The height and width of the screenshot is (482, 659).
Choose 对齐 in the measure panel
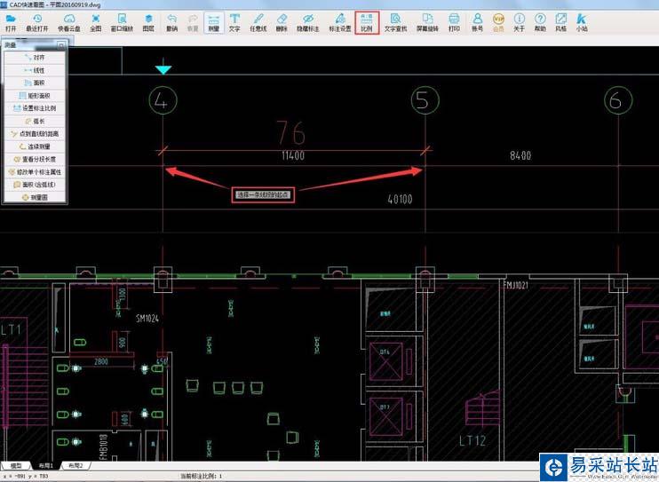click(x=36, y=57)
